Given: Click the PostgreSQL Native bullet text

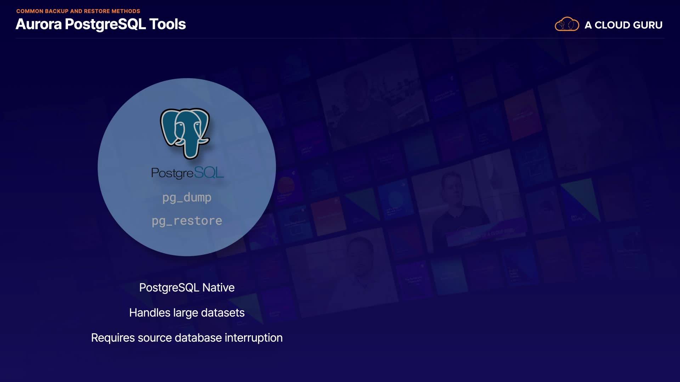Looking at the screenshot, I should click(x=187, y=288).
